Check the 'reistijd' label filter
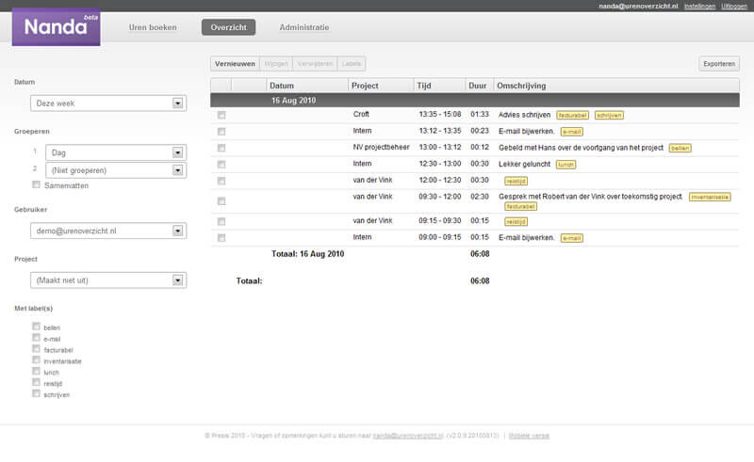 (36, 383)
